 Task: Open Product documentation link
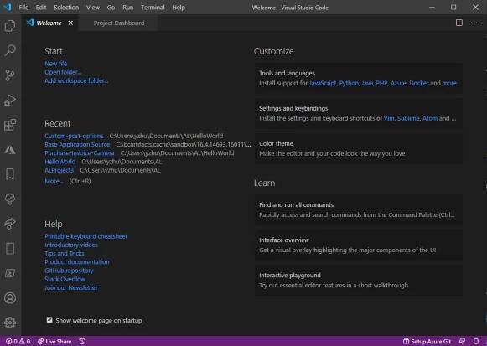(77, 262)
